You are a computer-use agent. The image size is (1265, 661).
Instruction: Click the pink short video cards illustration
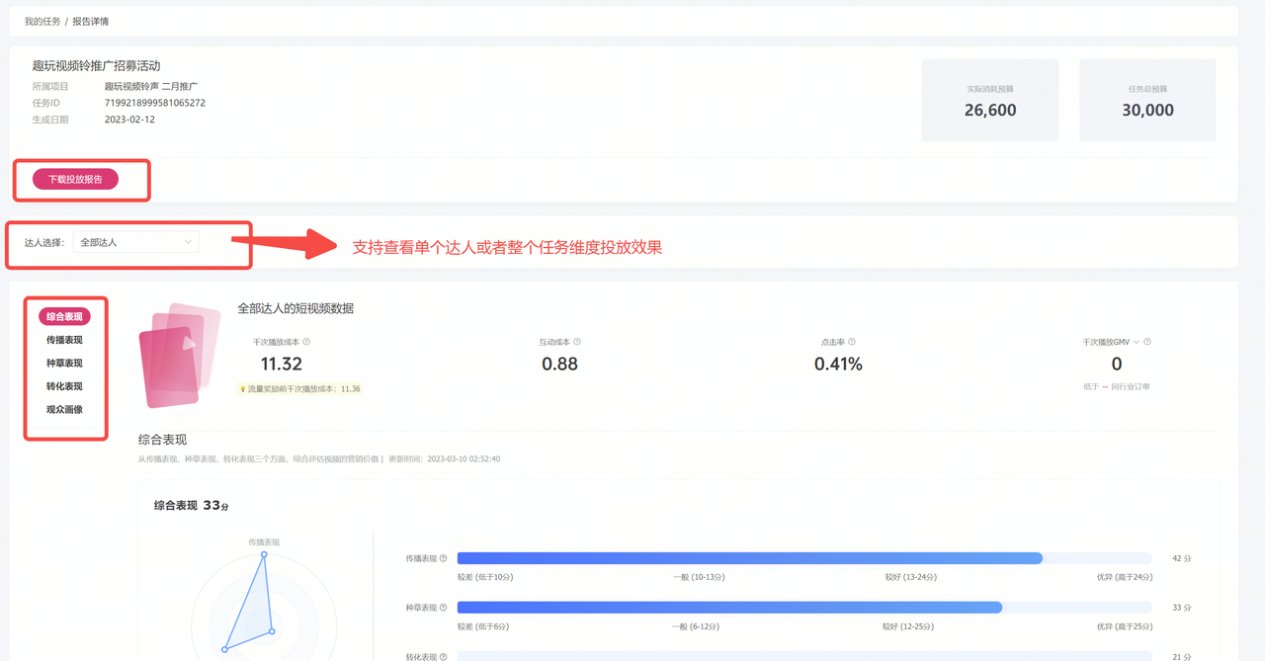pyautogui.click(x=171, y=354)
